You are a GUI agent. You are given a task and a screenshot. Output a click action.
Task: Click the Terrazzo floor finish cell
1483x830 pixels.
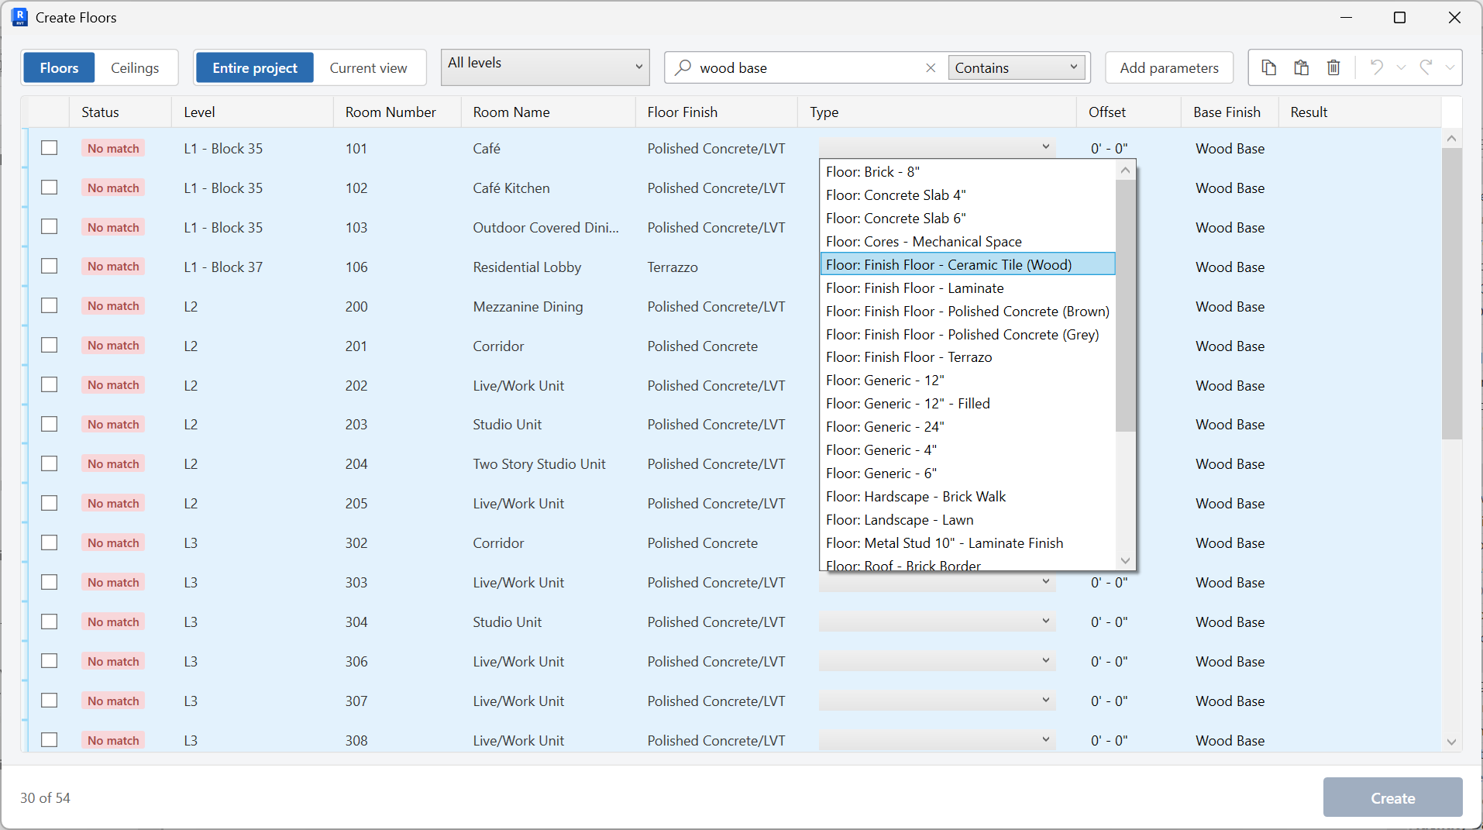(x=673, y=267)
